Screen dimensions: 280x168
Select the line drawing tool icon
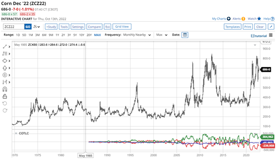[x=5, y=47]
